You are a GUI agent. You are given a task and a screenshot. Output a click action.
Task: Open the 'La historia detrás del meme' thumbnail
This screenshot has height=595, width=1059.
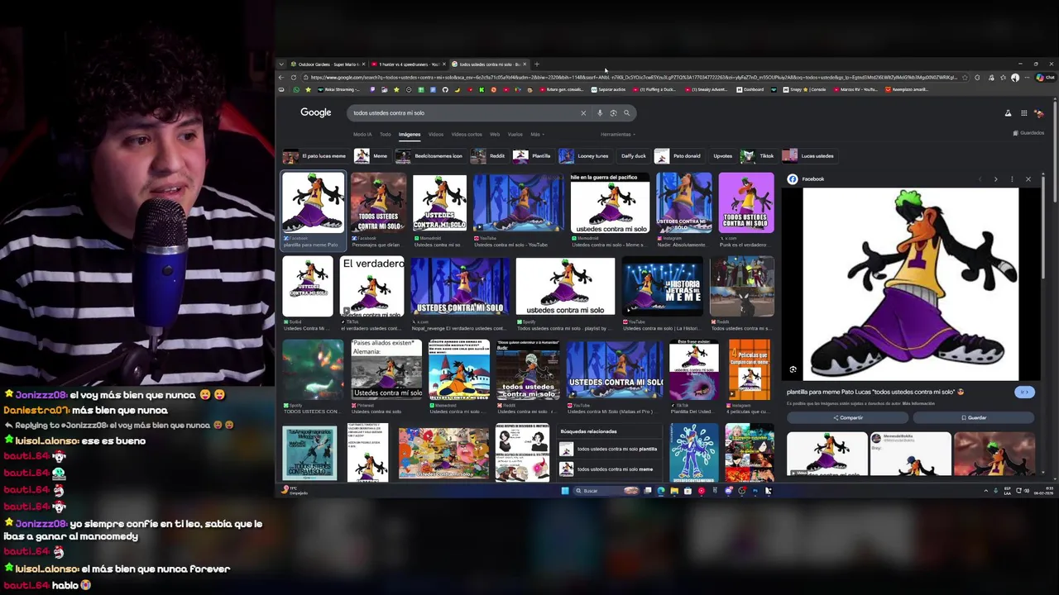(x=662, y=287)
